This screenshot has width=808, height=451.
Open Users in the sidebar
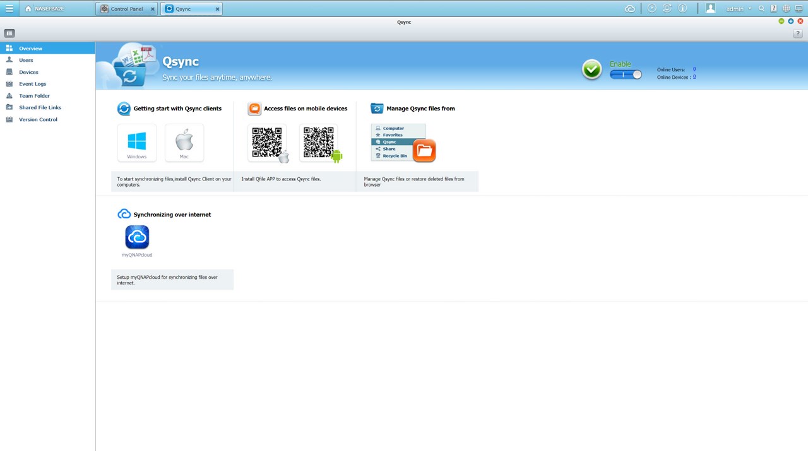pyautogui.click(x=47, y=60)
